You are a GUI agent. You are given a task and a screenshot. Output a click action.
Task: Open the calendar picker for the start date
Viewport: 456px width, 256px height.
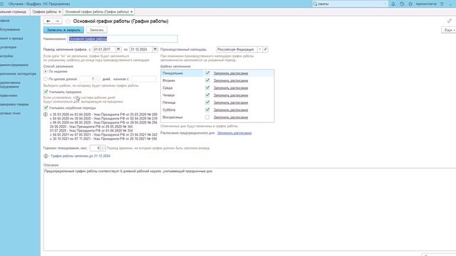(x=118, y=49)
